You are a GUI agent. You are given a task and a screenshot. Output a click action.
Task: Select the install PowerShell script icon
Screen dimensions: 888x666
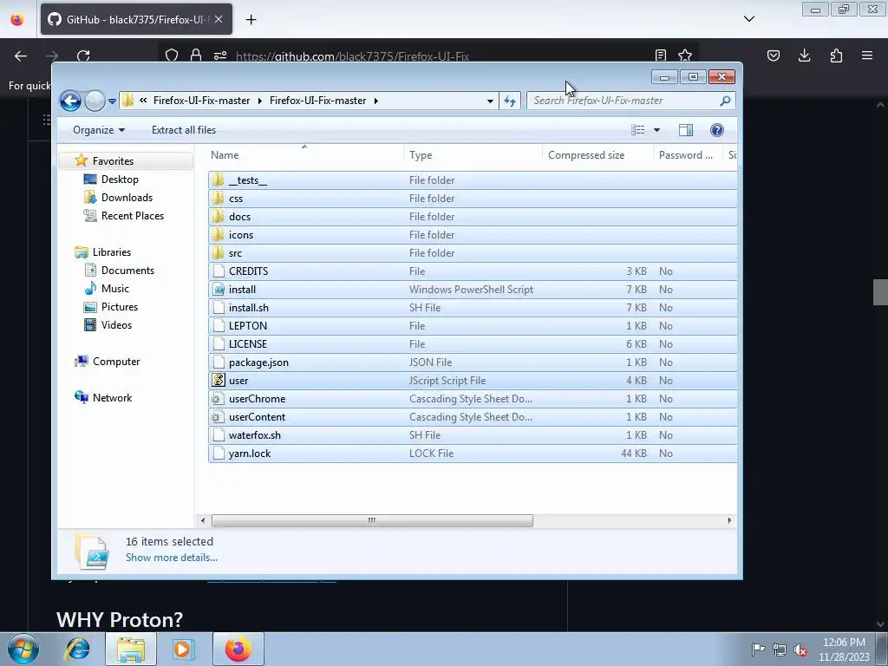click(218, 290)
